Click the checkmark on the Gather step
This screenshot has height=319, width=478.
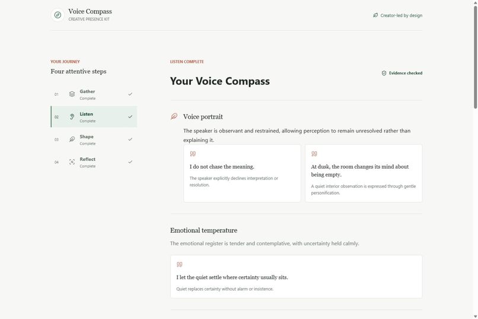[130, 94]
